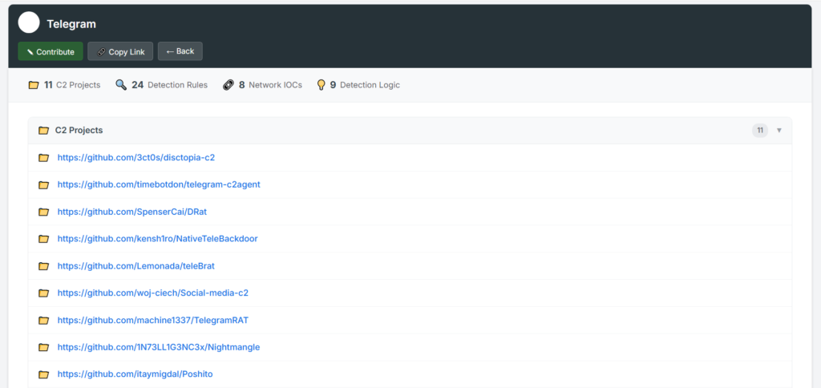Screen dimensions: 821x388
Task: Click the folder icon beside Nightmangle row
Action: (43, 347)
